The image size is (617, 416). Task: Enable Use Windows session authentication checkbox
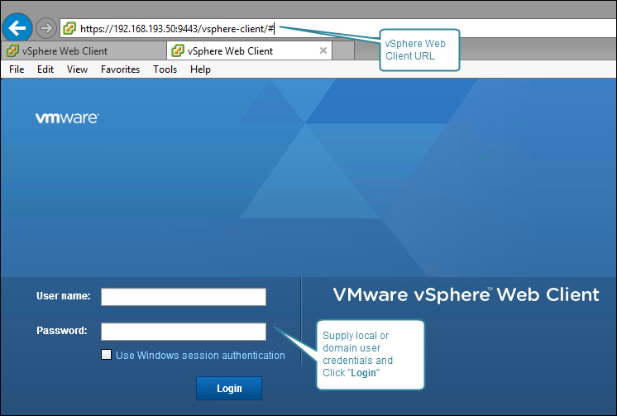(106, 355)
